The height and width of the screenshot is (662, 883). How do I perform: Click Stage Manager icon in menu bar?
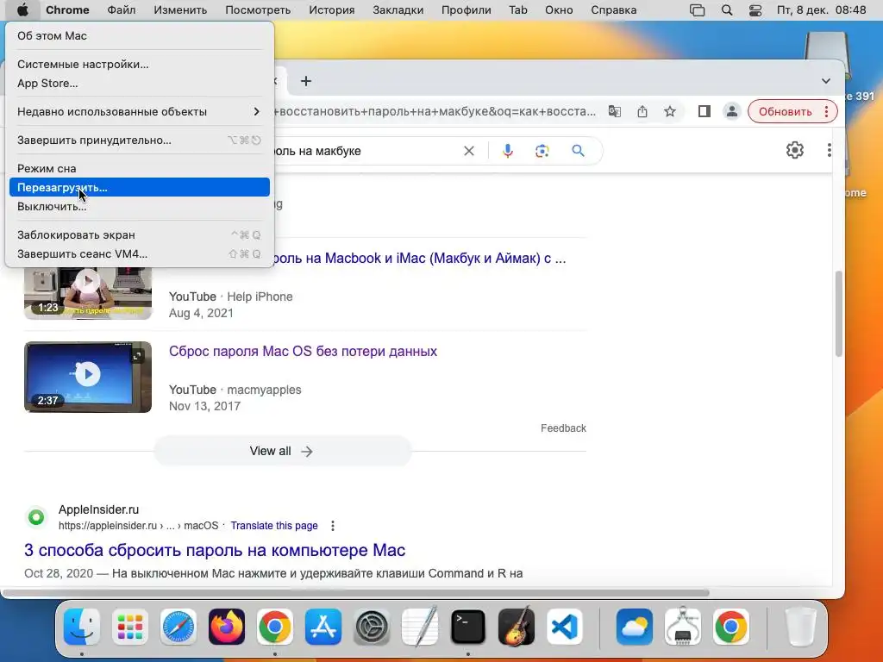[697, 10]
